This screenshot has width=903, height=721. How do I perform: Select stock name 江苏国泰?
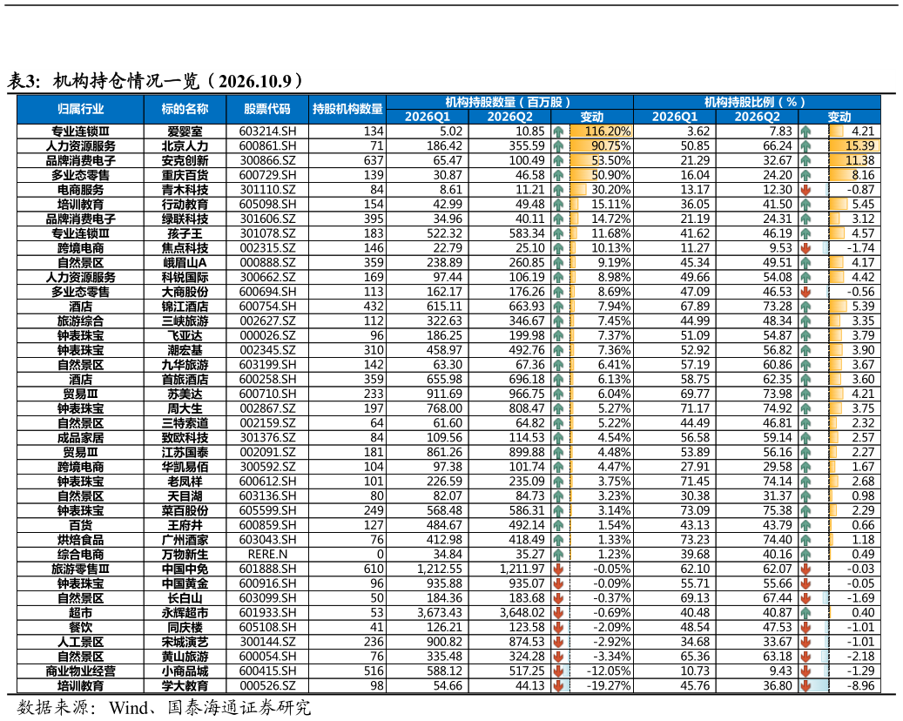click(x=185, y=452)
